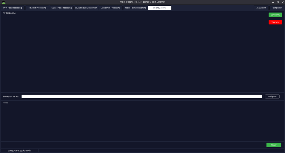Select the Инструменты tab
Image resolution: width=285 pixels, height=153 pixels.
coord(160,8)
